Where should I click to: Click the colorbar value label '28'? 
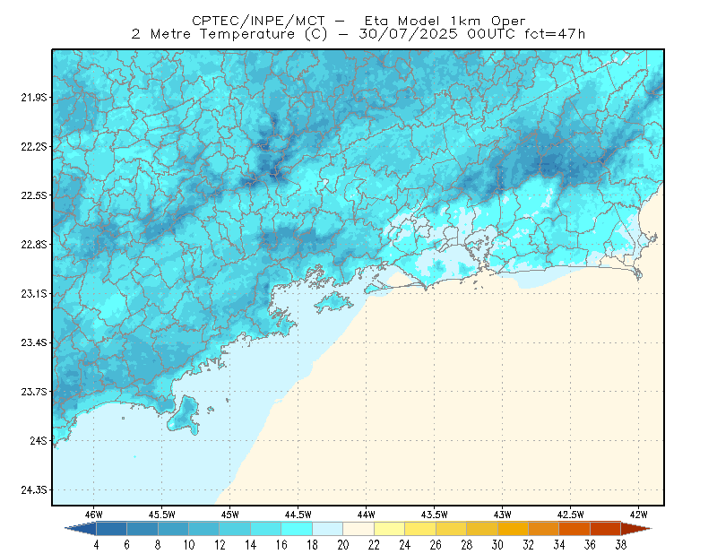coord(466,545)
